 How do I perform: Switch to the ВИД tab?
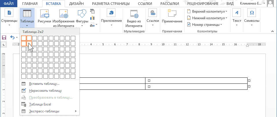point(230,3)
